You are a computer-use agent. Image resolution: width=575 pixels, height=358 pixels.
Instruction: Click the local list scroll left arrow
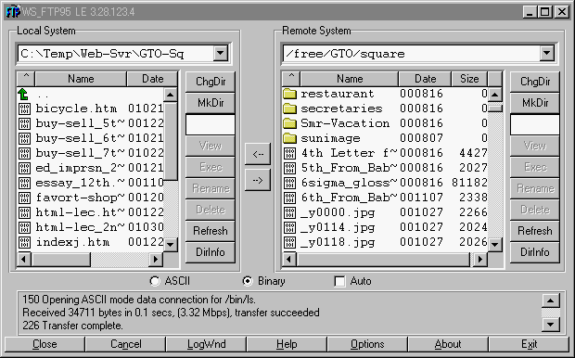[x=24, y=260]
